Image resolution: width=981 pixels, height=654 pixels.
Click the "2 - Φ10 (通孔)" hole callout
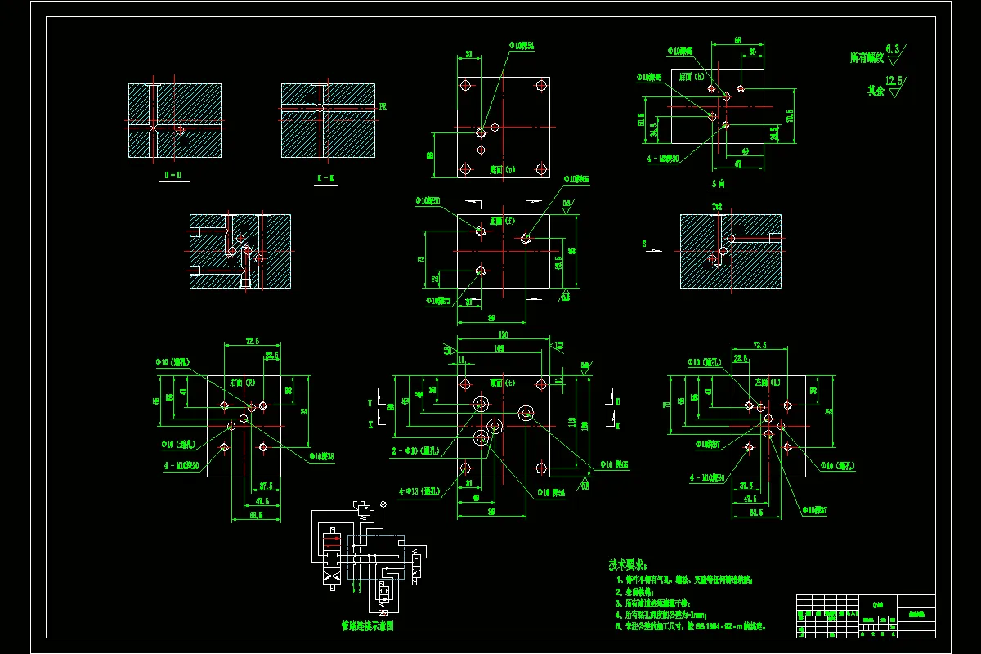(417, 450)
